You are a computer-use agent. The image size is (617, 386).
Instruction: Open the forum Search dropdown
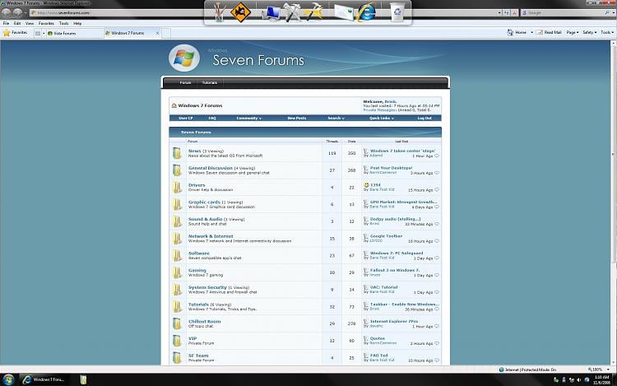click(x=336, y=118)
